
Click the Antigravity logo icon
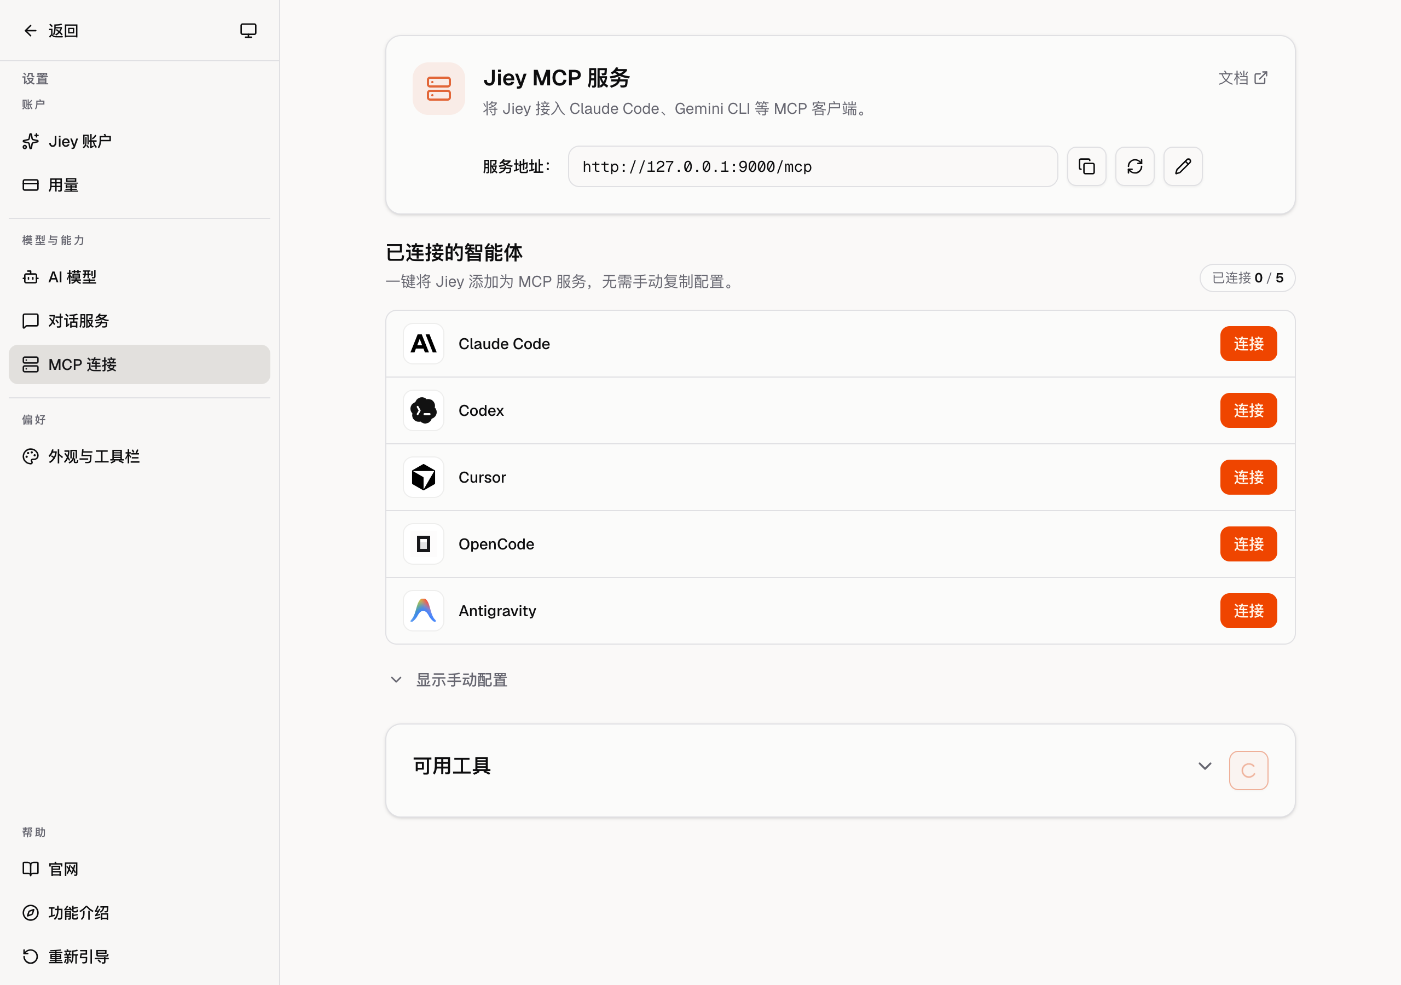(x=424, y=611)
